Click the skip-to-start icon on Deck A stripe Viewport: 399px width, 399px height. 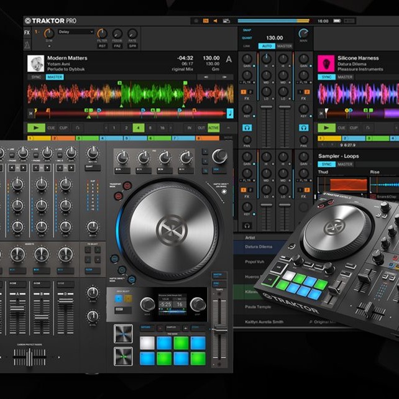tap(31, 113)
